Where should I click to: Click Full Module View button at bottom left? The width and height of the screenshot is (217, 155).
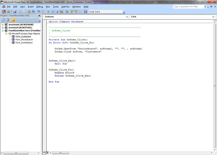coord(47,152)
